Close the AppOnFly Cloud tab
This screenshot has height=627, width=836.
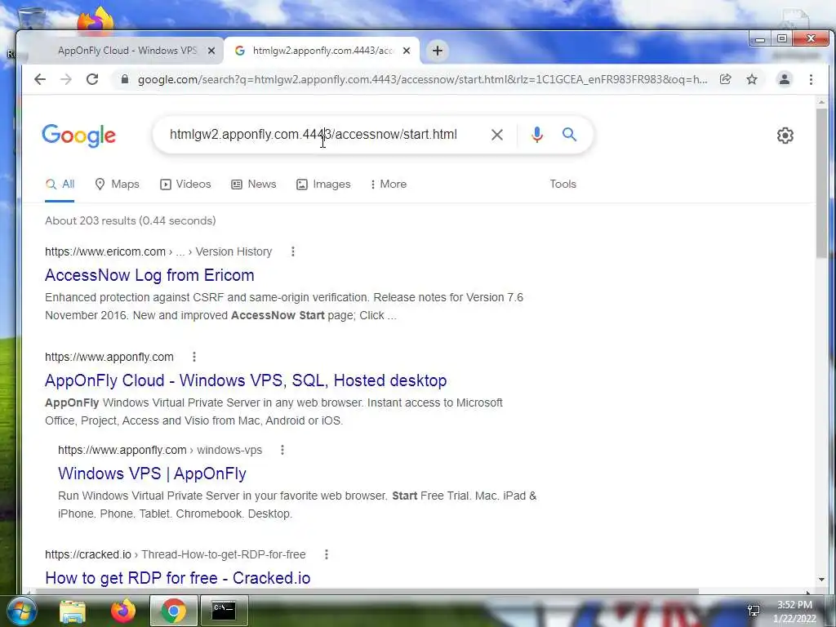pos(211,51)
